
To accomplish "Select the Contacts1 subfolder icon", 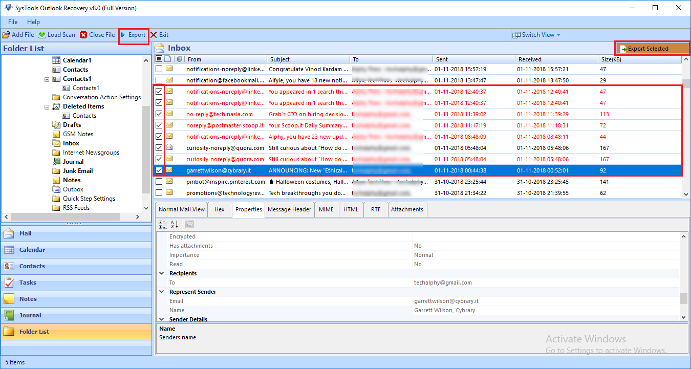I will (x=66, y=88).
